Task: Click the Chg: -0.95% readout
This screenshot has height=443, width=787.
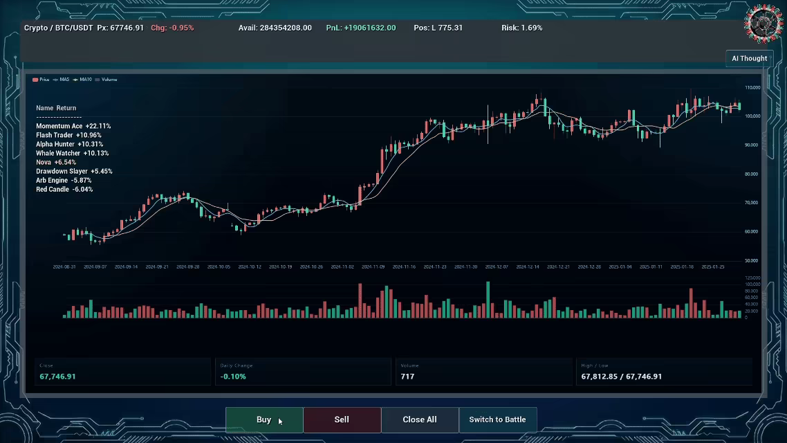Action: pyautogui.click(x=172, y=28)
